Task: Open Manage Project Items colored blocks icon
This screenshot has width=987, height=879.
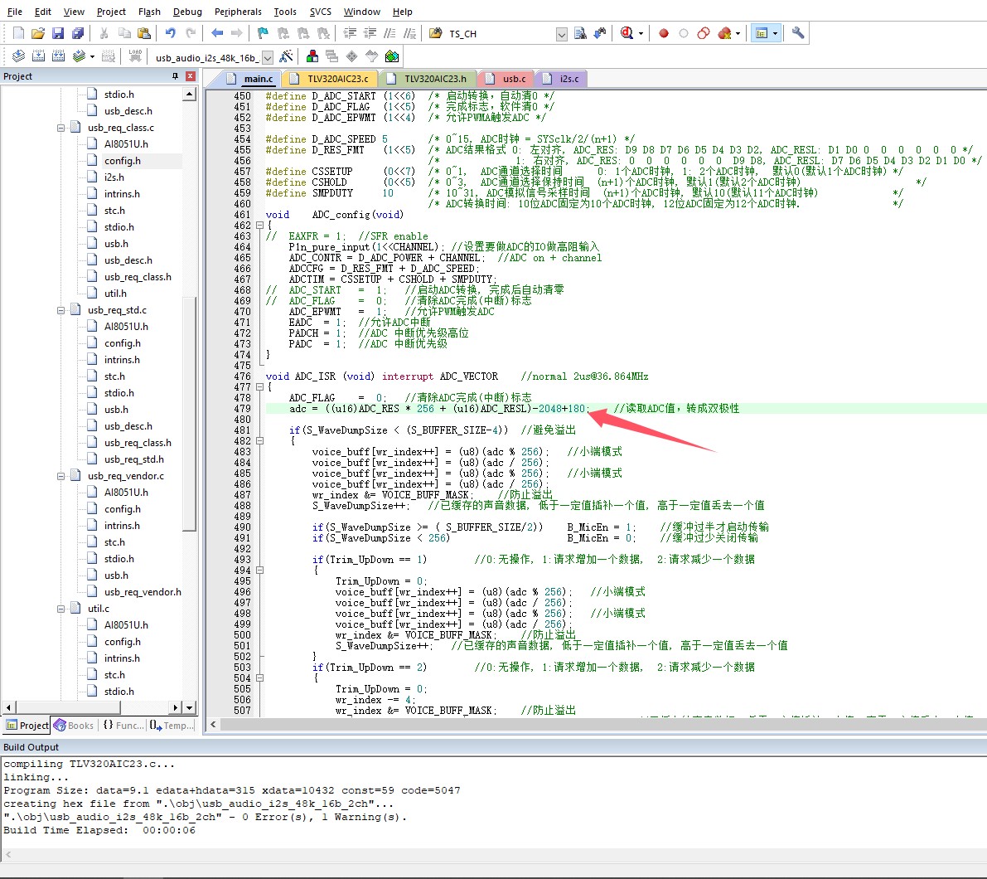Action: click(312, 56)
